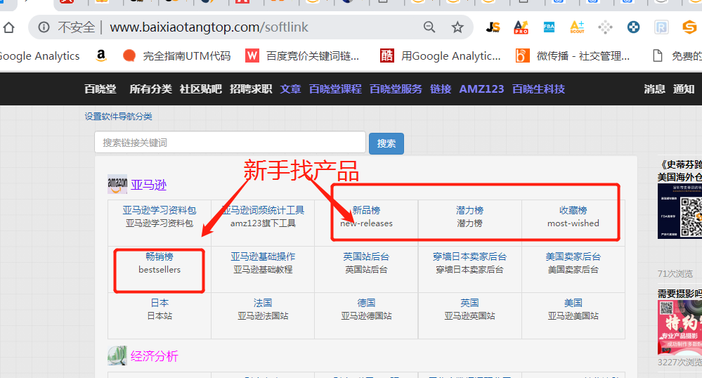
Task: Bookmark this page with the star icon
Action: coord(457,27)
